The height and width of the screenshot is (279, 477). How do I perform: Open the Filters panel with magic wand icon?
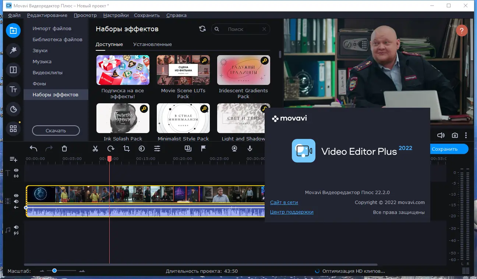point(13,50)
